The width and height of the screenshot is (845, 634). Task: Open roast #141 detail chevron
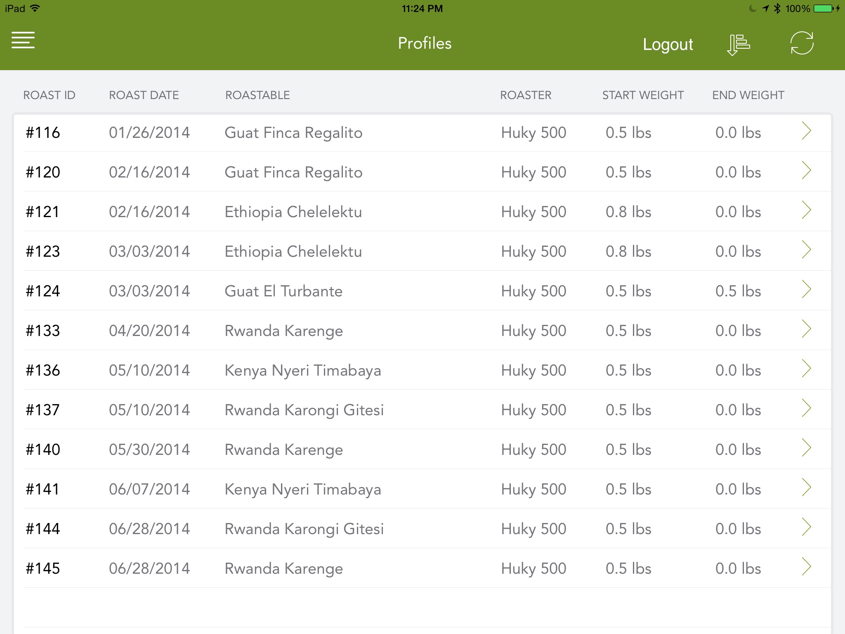click(806, 487)
